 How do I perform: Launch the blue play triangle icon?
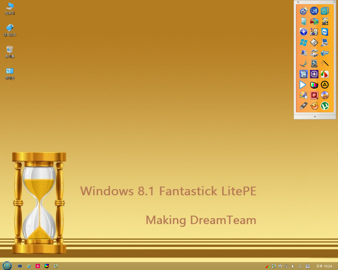pyautogui.click(x=303, y=85)
